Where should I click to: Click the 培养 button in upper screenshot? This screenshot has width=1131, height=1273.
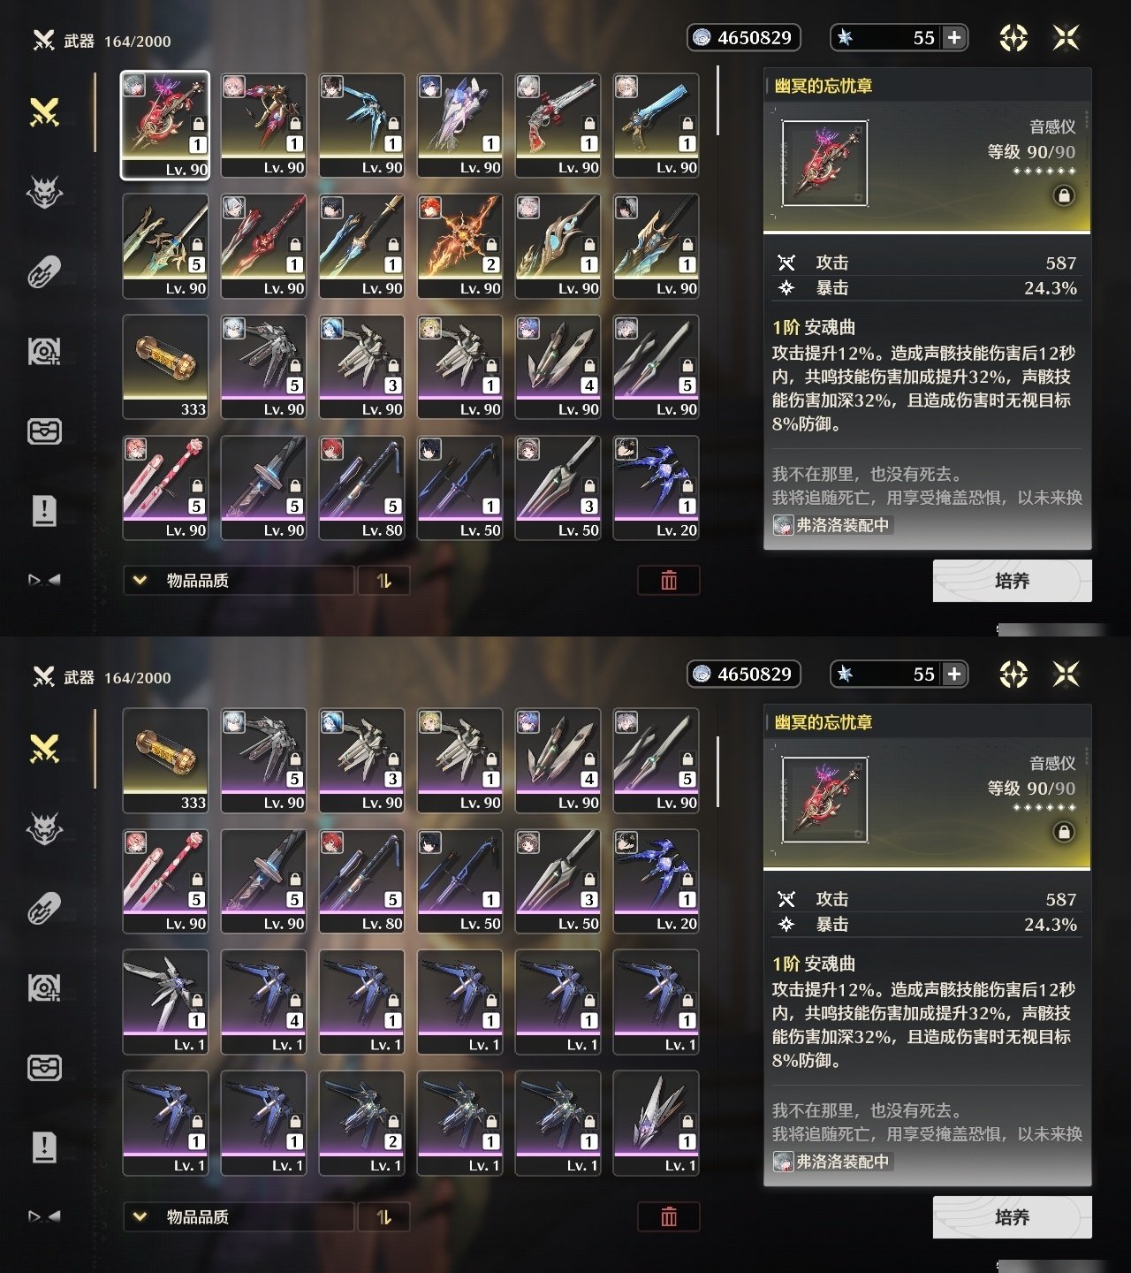tap(1013, 581)
